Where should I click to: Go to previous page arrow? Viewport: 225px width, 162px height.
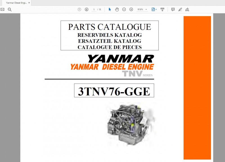click(79, 10)
